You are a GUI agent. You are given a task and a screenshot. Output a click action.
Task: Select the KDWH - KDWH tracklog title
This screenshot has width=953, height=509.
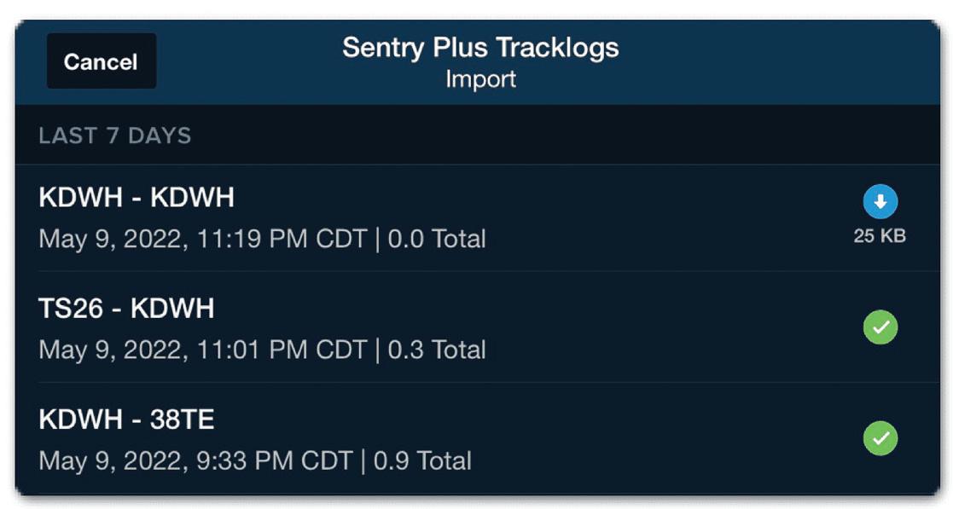pos(137,198)
